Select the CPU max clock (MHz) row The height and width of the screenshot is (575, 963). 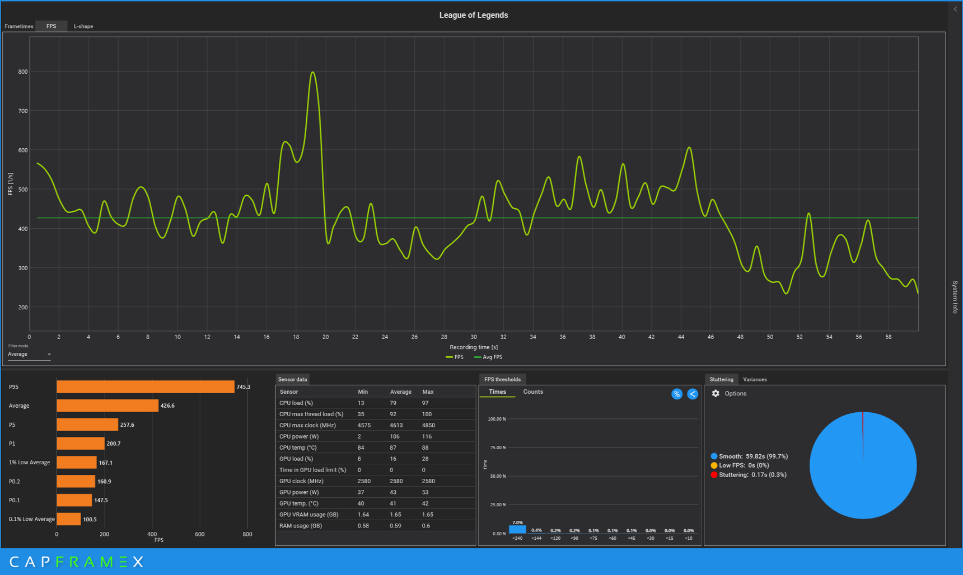point(375,425)
